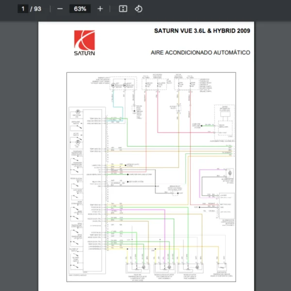Select the page number input field

click(23, 9)
